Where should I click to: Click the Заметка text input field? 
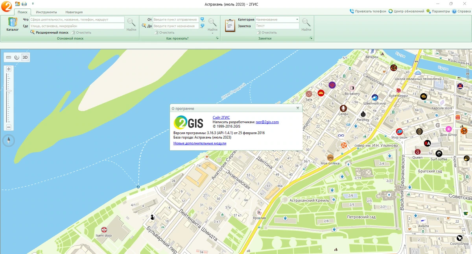coord(277,26)
